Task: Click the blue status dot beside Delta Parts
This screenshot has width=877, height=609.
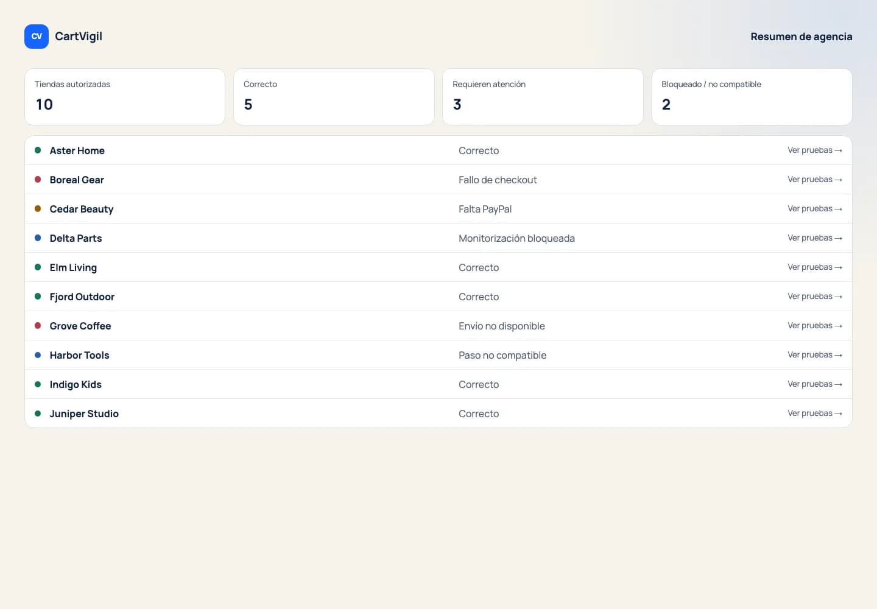Action: click(x=38, y=238)
